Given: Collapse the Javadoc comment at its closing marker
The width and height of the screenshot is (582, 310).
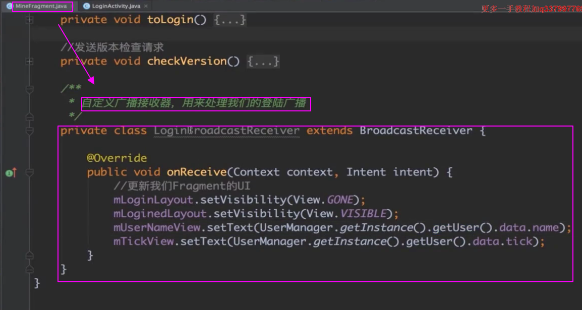Looking at the screenshot, I should (x=29, y=117).
